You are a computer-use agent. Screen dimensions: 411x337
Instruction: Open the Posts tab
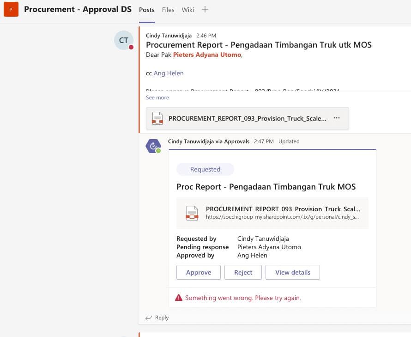[x=147, y=10]
